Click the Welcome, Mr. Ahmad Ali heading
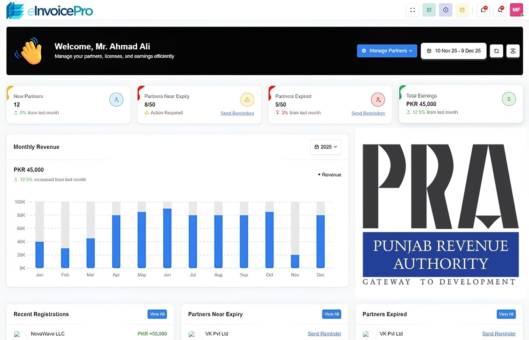The image size is (529, 340). [x=102, y=47]
